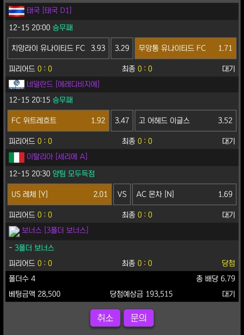Click the 당첨예상금 193,515 amount
244x335 pixels.
point(141,294)
